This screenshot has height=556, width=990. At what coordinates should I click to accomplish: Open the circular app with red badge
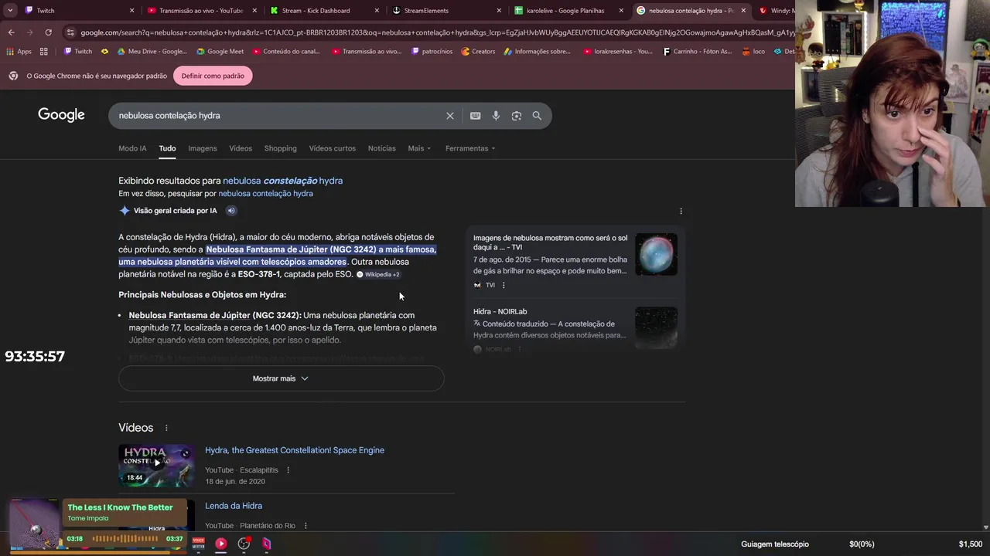tap(244, 544)
